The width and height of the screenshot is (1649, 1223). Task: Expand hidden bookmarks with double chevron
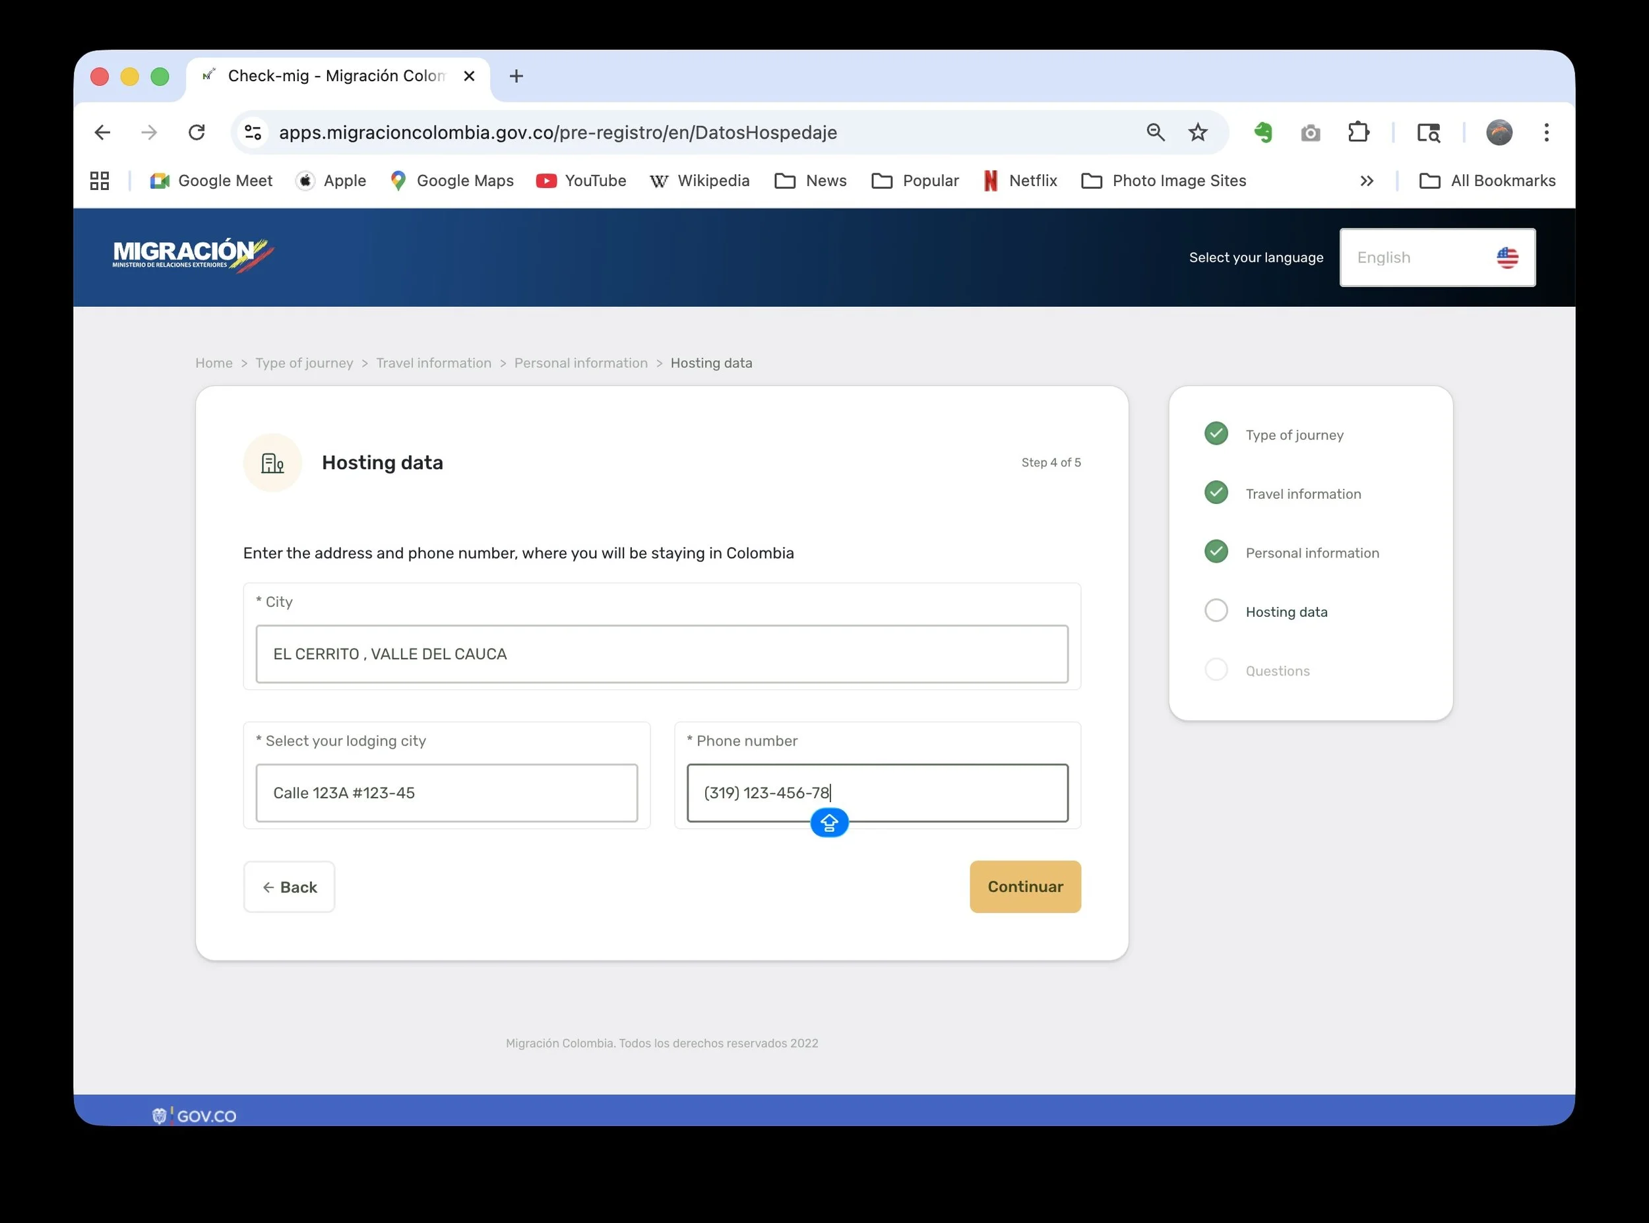1366,181
